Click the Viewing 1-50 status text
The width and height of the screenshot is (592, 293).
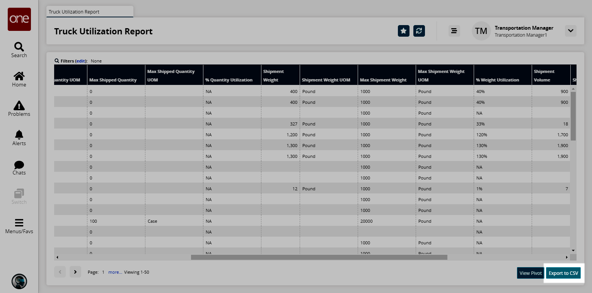(136, 272)
